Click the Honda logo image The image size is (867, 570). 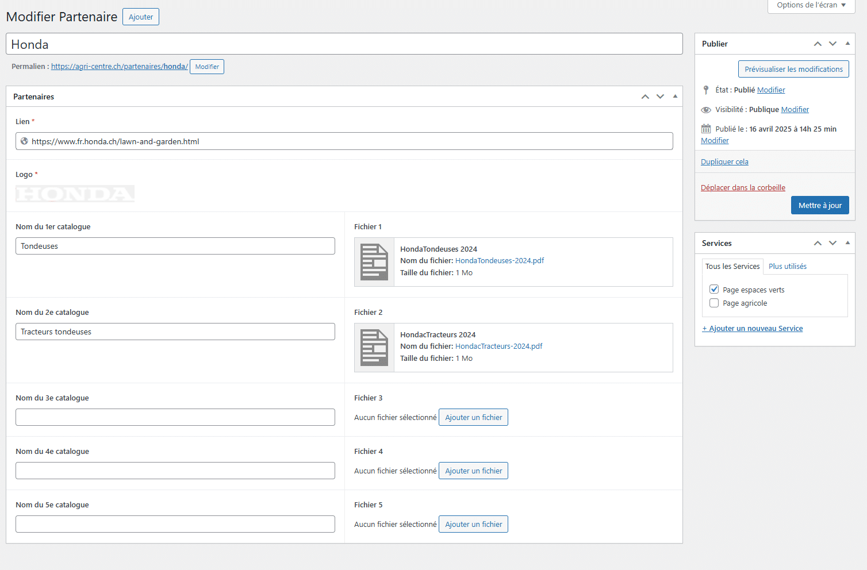click(x=75, y=194)
